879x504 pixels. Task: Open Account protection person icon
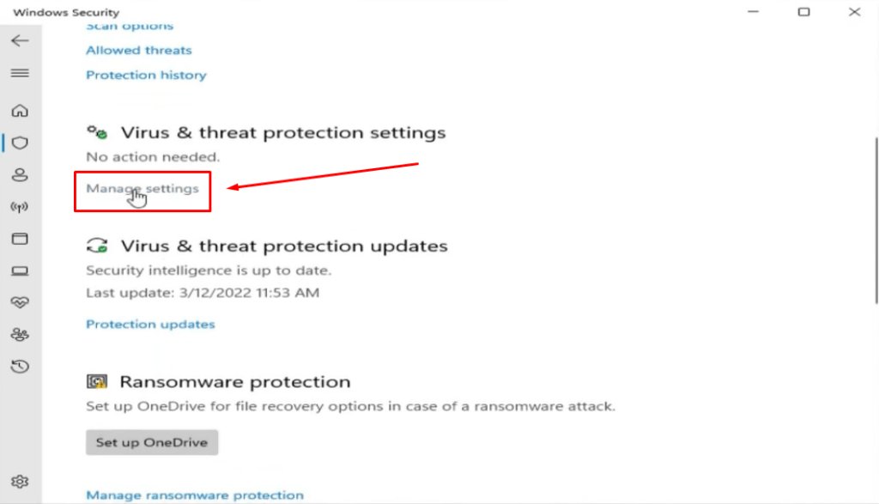[21, 175]
